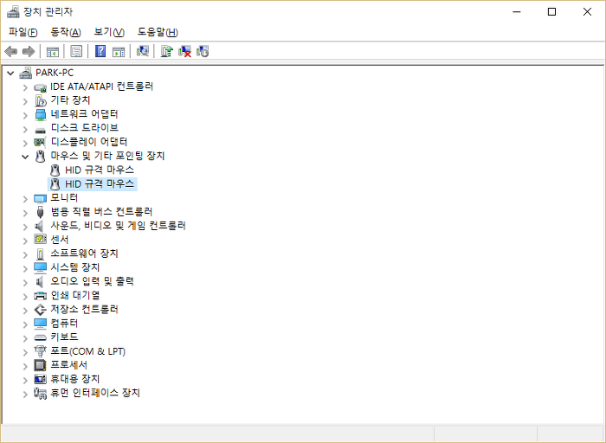The height and width of the screenshot is (443, 606).
Task: Select the 디스크 드라이브 label
Action: point(84,128)
